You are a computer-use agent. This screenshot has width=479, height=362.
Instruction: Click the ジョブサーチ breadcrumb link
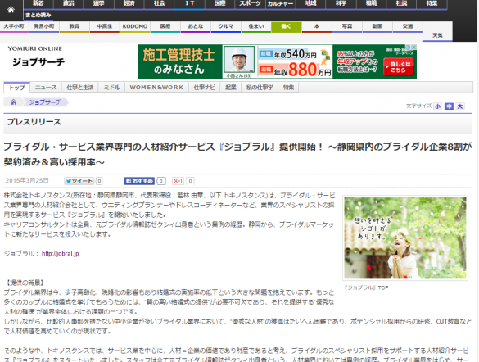(x=45, y=102)
